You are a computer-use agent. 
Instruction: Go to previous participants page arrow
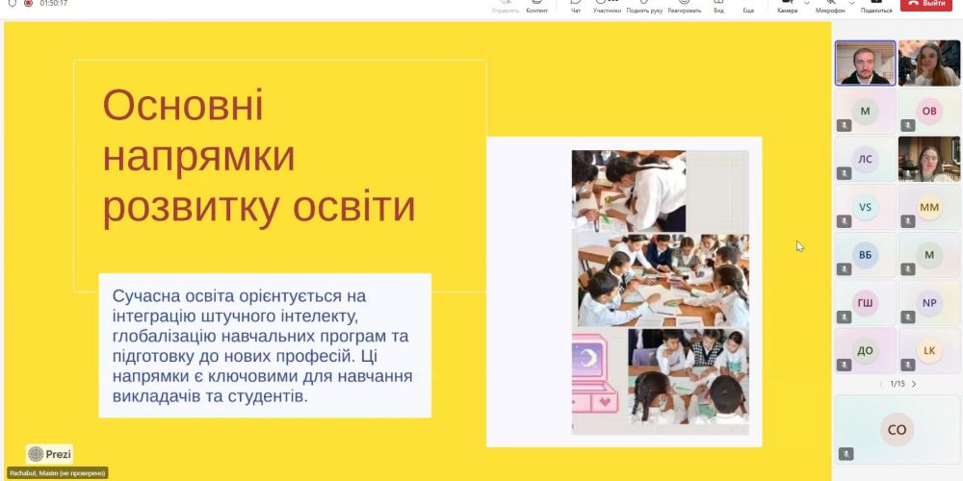(x=880, y=384)
